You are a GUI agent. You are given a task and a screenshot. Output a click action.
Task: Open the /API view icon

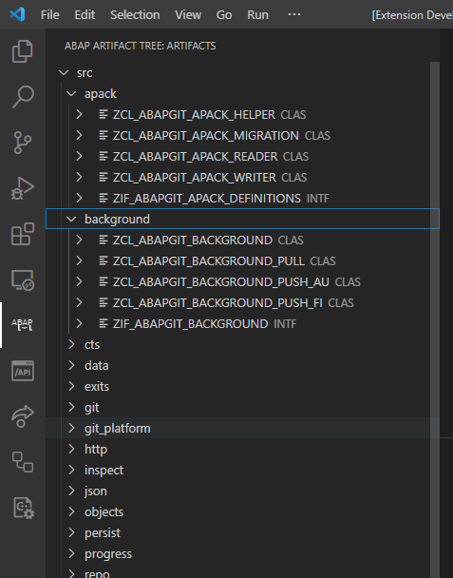click(x=23, y=371)
